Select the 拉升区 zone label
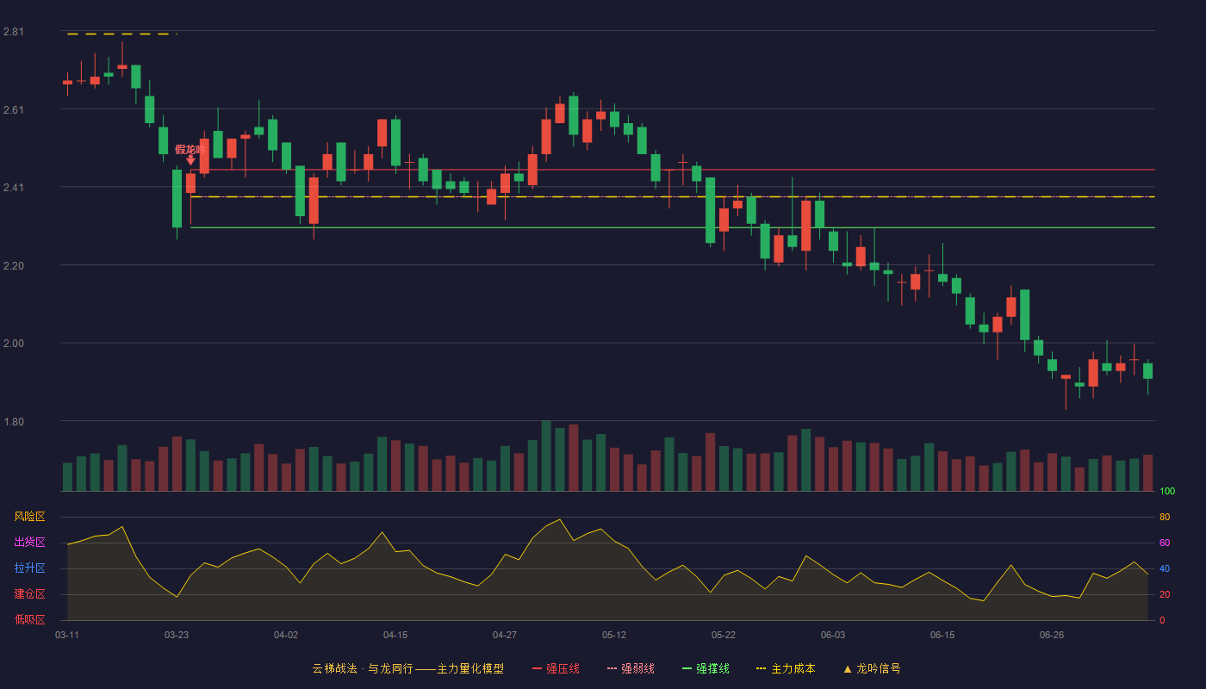Image resolution: width=1206 pixels, height=689 pixels. click(x=29, y=568)
